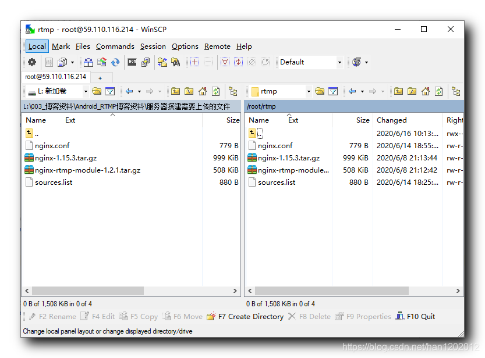Screen dimensions: 485x358
Task: Click F2 Rename button
Action: (x=52, y=317)
